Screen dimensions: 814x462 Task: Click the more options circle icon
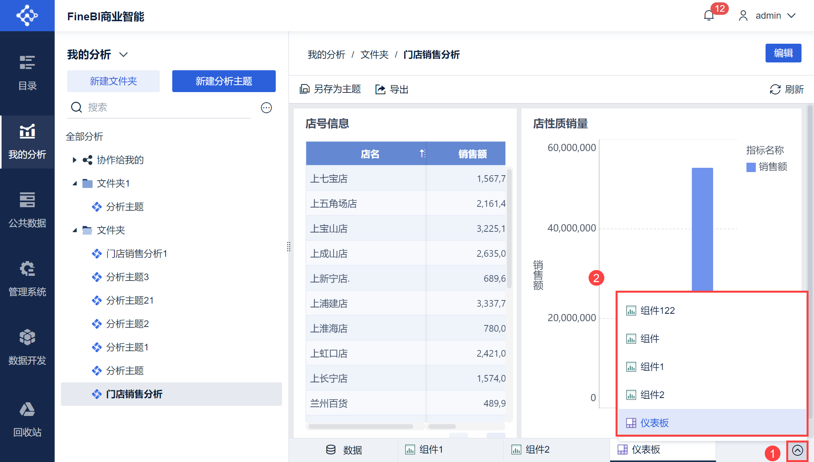(266, 108)
